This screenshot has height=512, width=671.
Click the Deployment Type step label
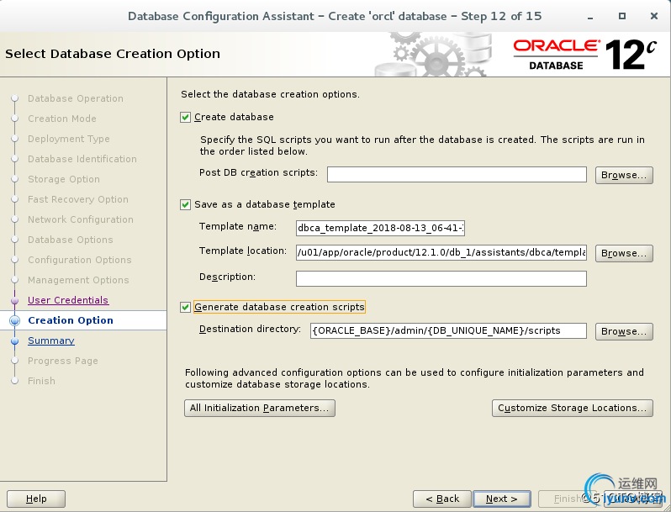[x=68, y=139]
